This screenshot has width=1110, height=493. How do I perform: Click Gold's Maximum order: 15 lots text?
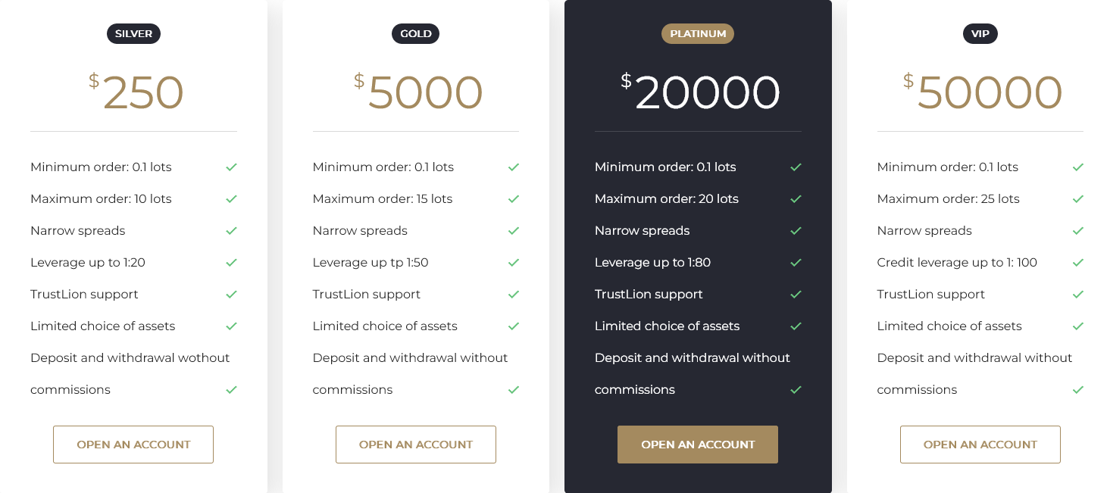383,198
